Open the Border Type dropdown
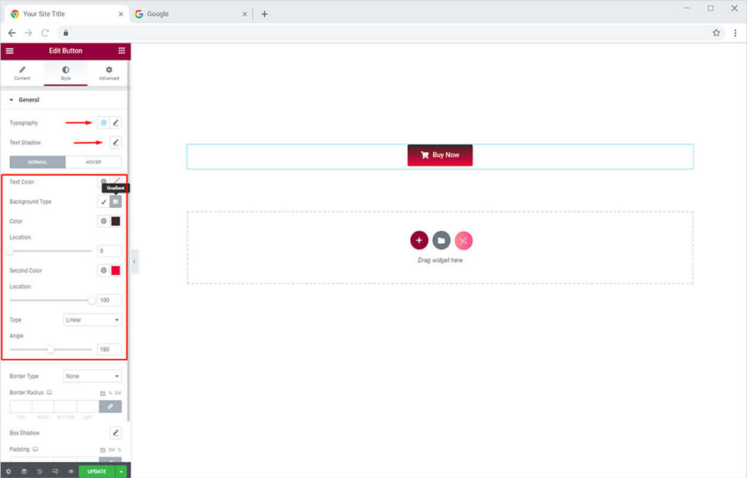Viewport: 747px width, 478px height. [93, 376]
